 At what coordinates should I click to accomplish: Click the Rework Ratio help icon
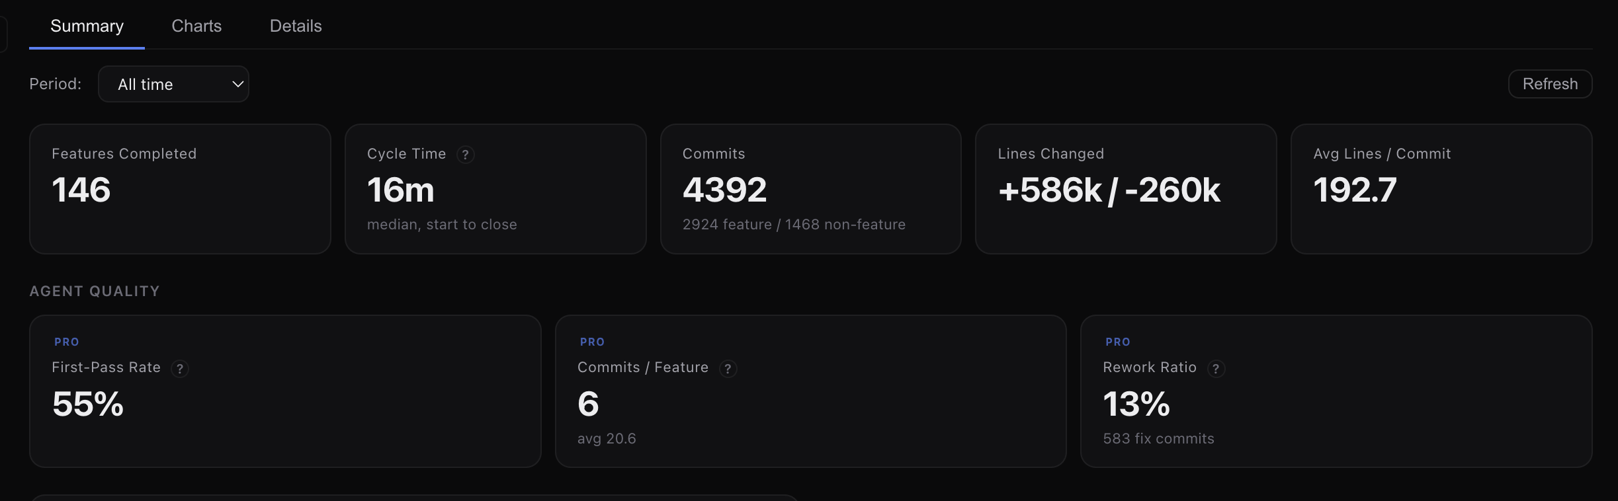click(1216, 369)
